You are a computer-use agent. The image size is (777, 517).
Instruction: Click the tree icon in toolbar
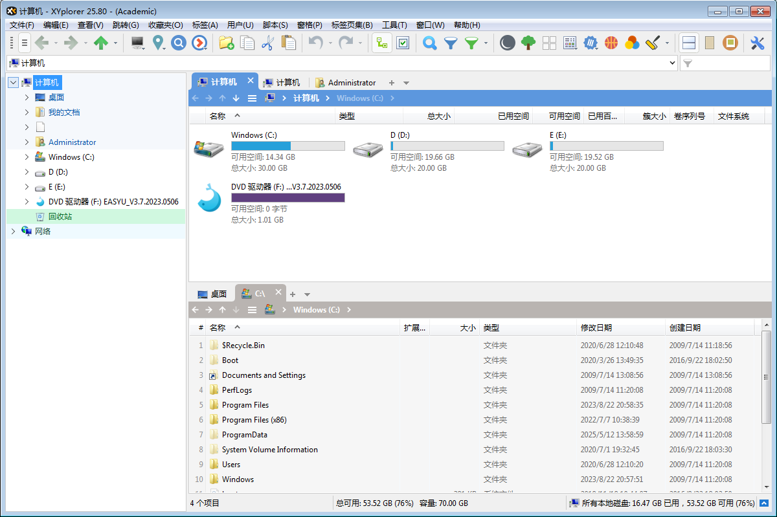point(528,43)
